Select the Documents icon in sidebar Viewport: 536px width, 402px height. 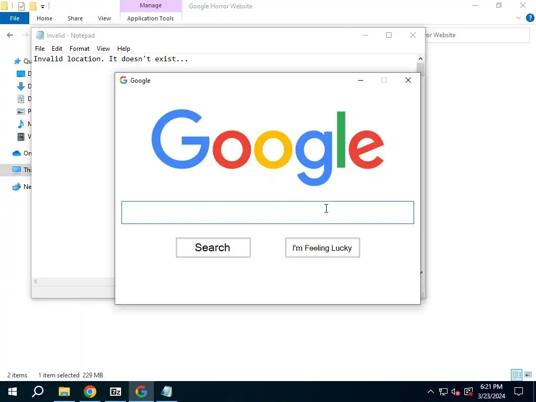click(21, 99)
